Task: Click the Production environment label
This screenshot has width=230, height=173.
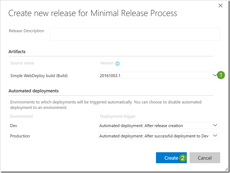Action: pos(19,136)
